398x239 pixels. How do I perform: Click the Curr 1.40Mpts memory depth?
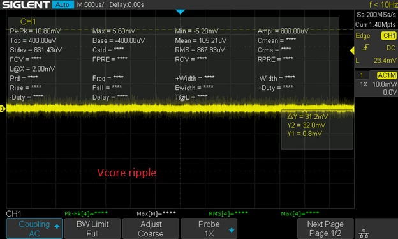click(x=376, y=25)
